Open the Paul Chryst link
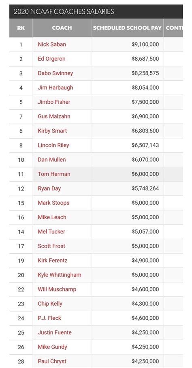This screenshot has height=368, width=192. click(x=52, y=361)
